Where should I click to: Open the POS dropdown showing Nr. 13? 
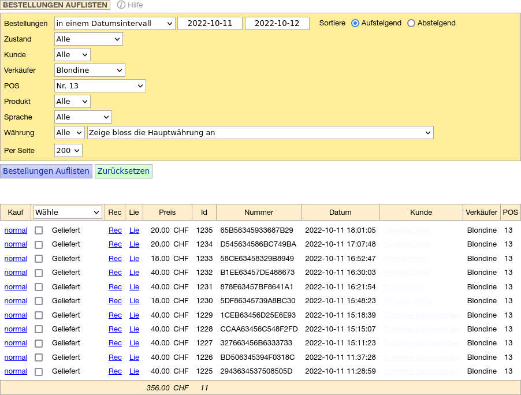pyautogui.click(x=100, y=86)
